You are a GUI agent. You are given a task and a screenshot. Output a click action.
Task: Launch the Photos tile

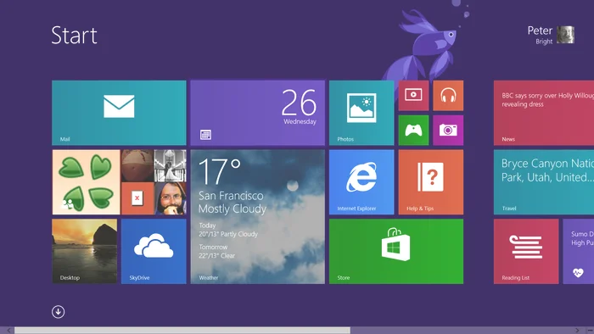[361, 113]
